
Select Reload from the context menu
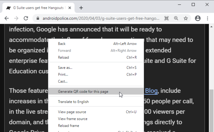pyautogui.click(x=63, y=57)
